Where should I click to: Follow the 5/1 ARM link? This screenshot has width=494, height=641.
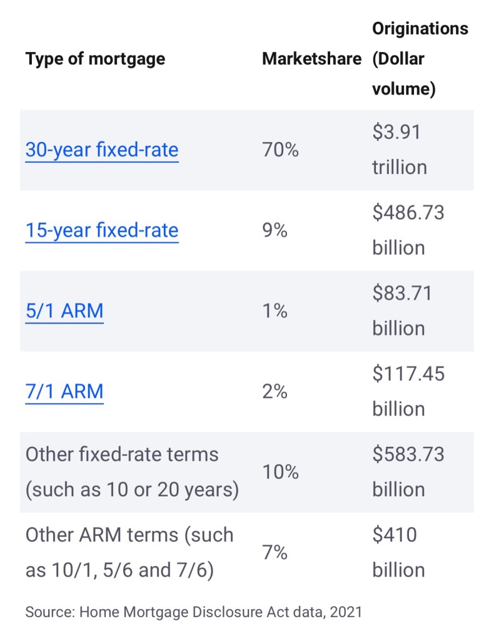(x=64, y=311)
